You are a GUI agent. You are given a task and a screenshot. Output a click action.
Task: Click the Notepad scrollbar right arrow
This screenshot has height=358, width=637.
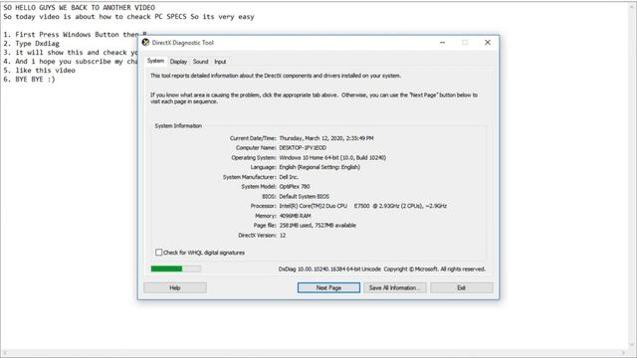[623, 352]
